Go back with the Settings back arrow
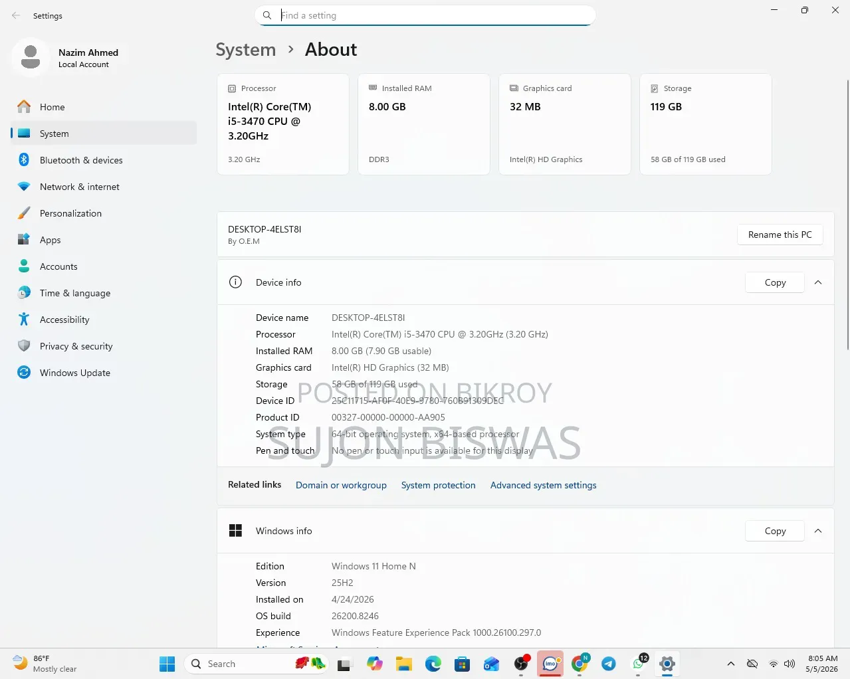 [x=16, y=15]
